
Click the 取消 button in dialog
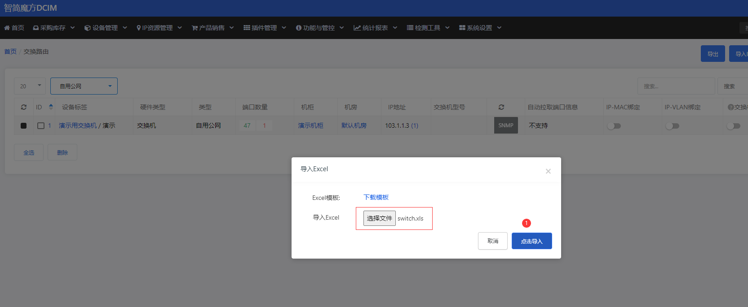(493, 241)
